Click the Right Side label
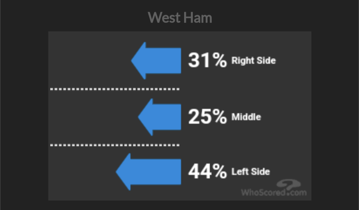 coord(254,61)
